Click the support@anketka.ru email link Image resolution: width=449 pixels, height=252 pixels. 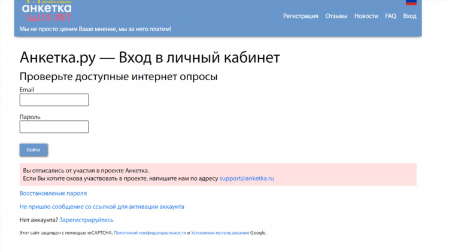[x=247, y=178]
